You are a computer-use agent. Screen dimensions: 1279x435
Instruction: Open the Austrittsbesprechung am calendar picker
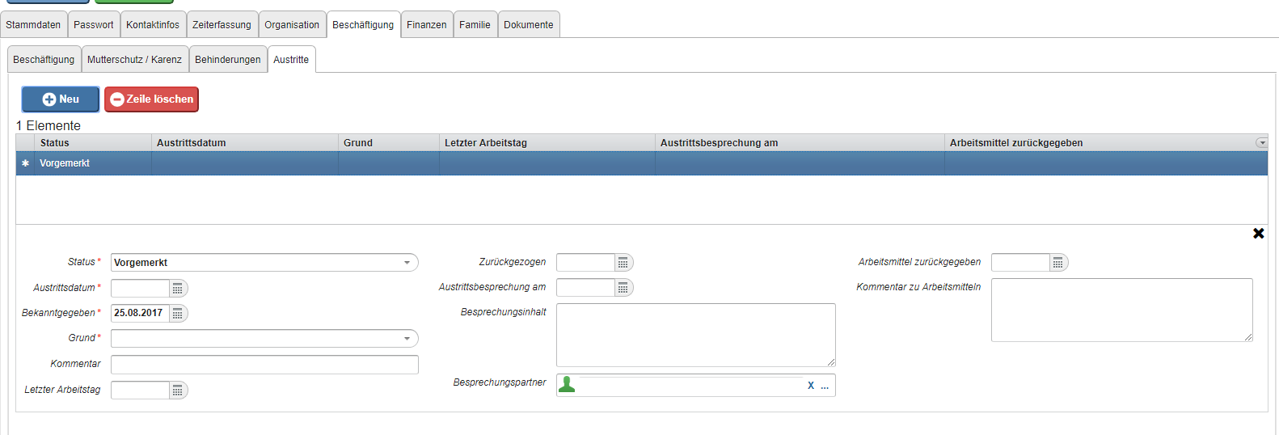click(x=623, y=288)
